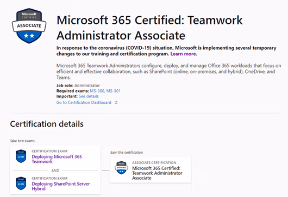Click the Microsoft Certified Associate badge
The width and height of the screenshot is (288, 197).
29,26
